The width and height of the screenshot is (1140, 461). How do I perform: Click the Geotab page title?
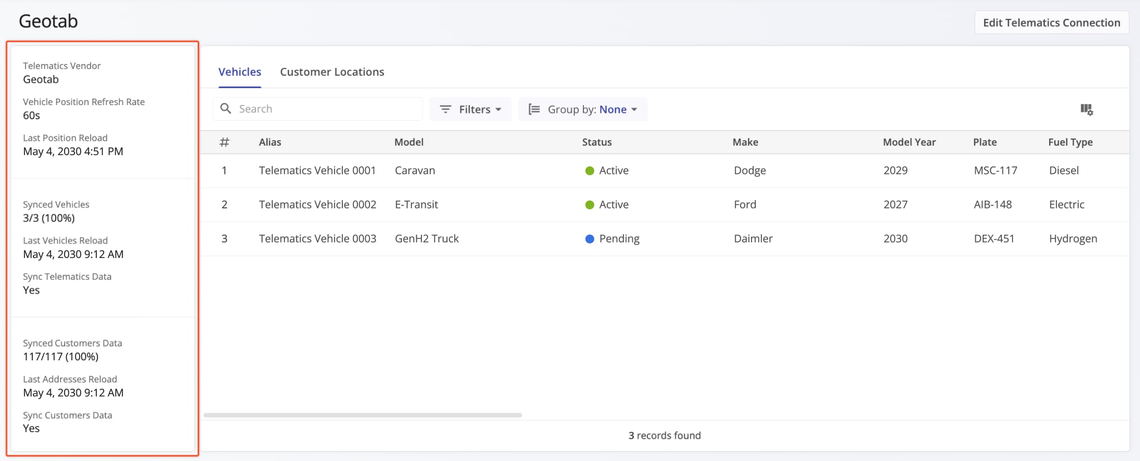coord(48,21)
